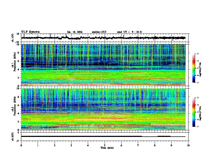Click the ch.1 spectrogram plot
212x163 pixels.
point(103,65)
